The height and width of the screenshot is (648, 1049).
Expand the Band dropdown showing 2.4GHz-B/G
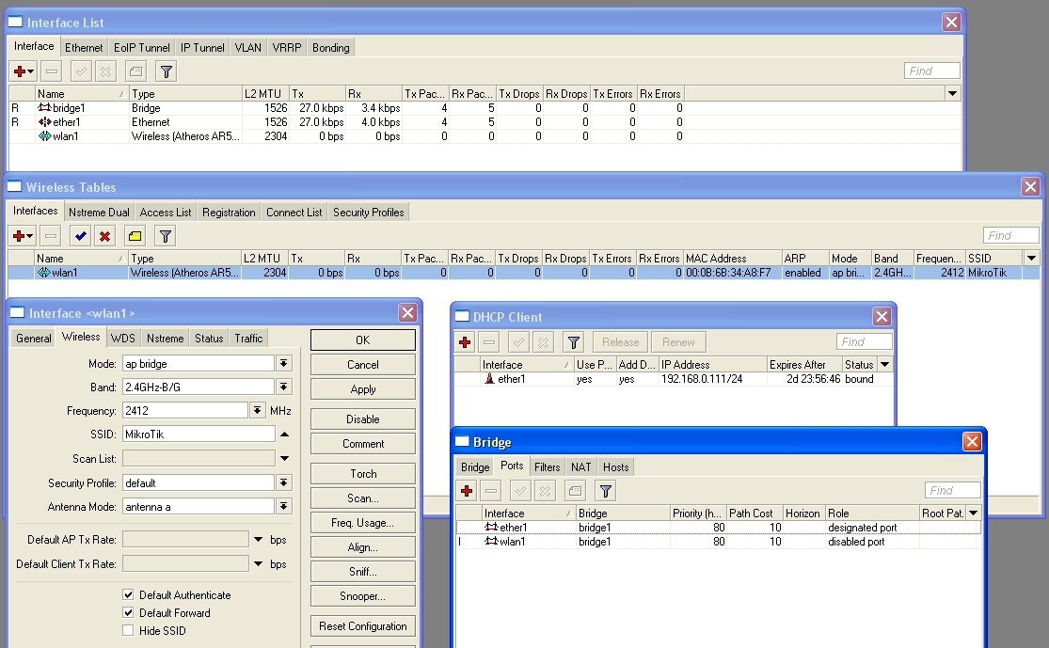[283, 387]
